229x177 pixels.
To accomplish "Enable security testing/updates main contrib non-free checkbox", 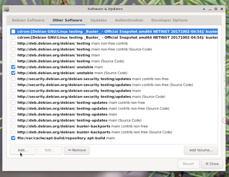I will click(x=13, y=79).
